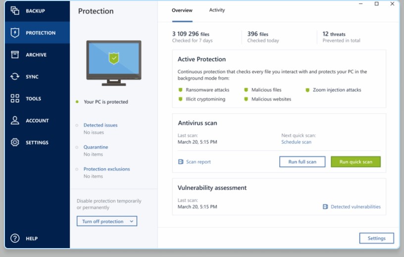Screen dimensions: 404x257
Task: Click the Malicious files shield icon
Action: point(246,90)
